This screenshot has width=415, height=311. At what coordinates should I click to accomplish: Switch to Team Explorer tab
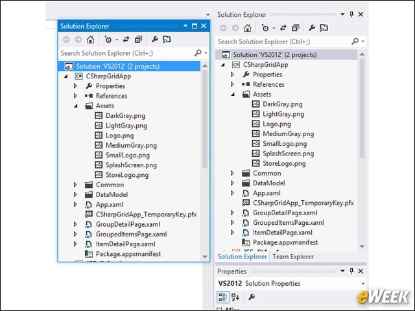coord(292,257)
